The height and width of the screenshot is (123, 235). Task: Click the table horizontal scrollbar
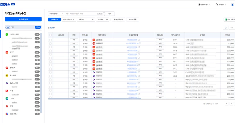point(95,99)
